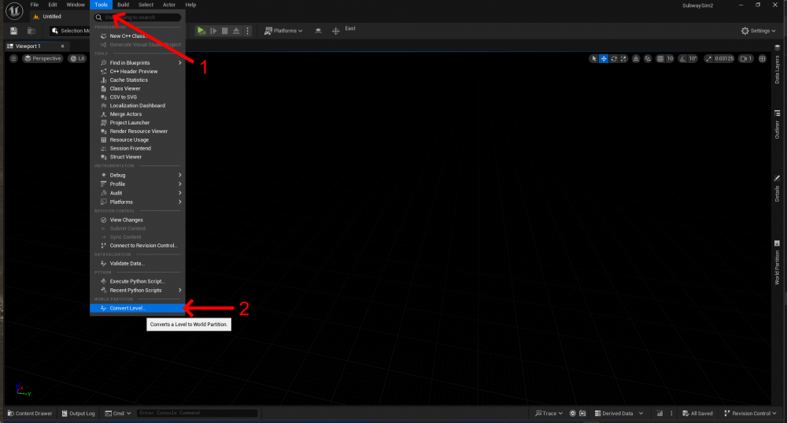The image size is (787, 423).
Task: Toggle grid snapping in the viewport
Action: click(x=660, y=58)
